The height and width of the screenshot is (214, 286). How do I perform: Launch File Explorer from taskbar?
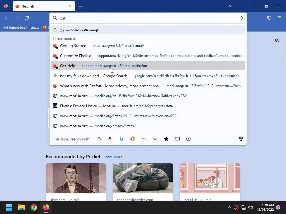pyautogui.click(x=21, y=207)
